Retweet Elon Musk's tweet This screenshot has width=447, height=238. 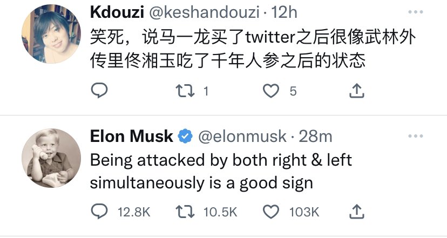pos(185,212)
